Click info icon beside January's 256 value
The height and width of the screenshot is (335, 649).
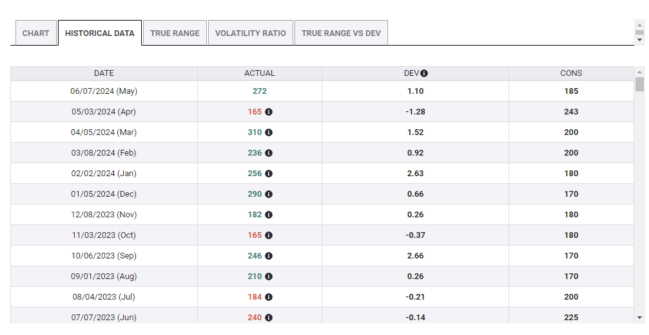coord(269,174)
